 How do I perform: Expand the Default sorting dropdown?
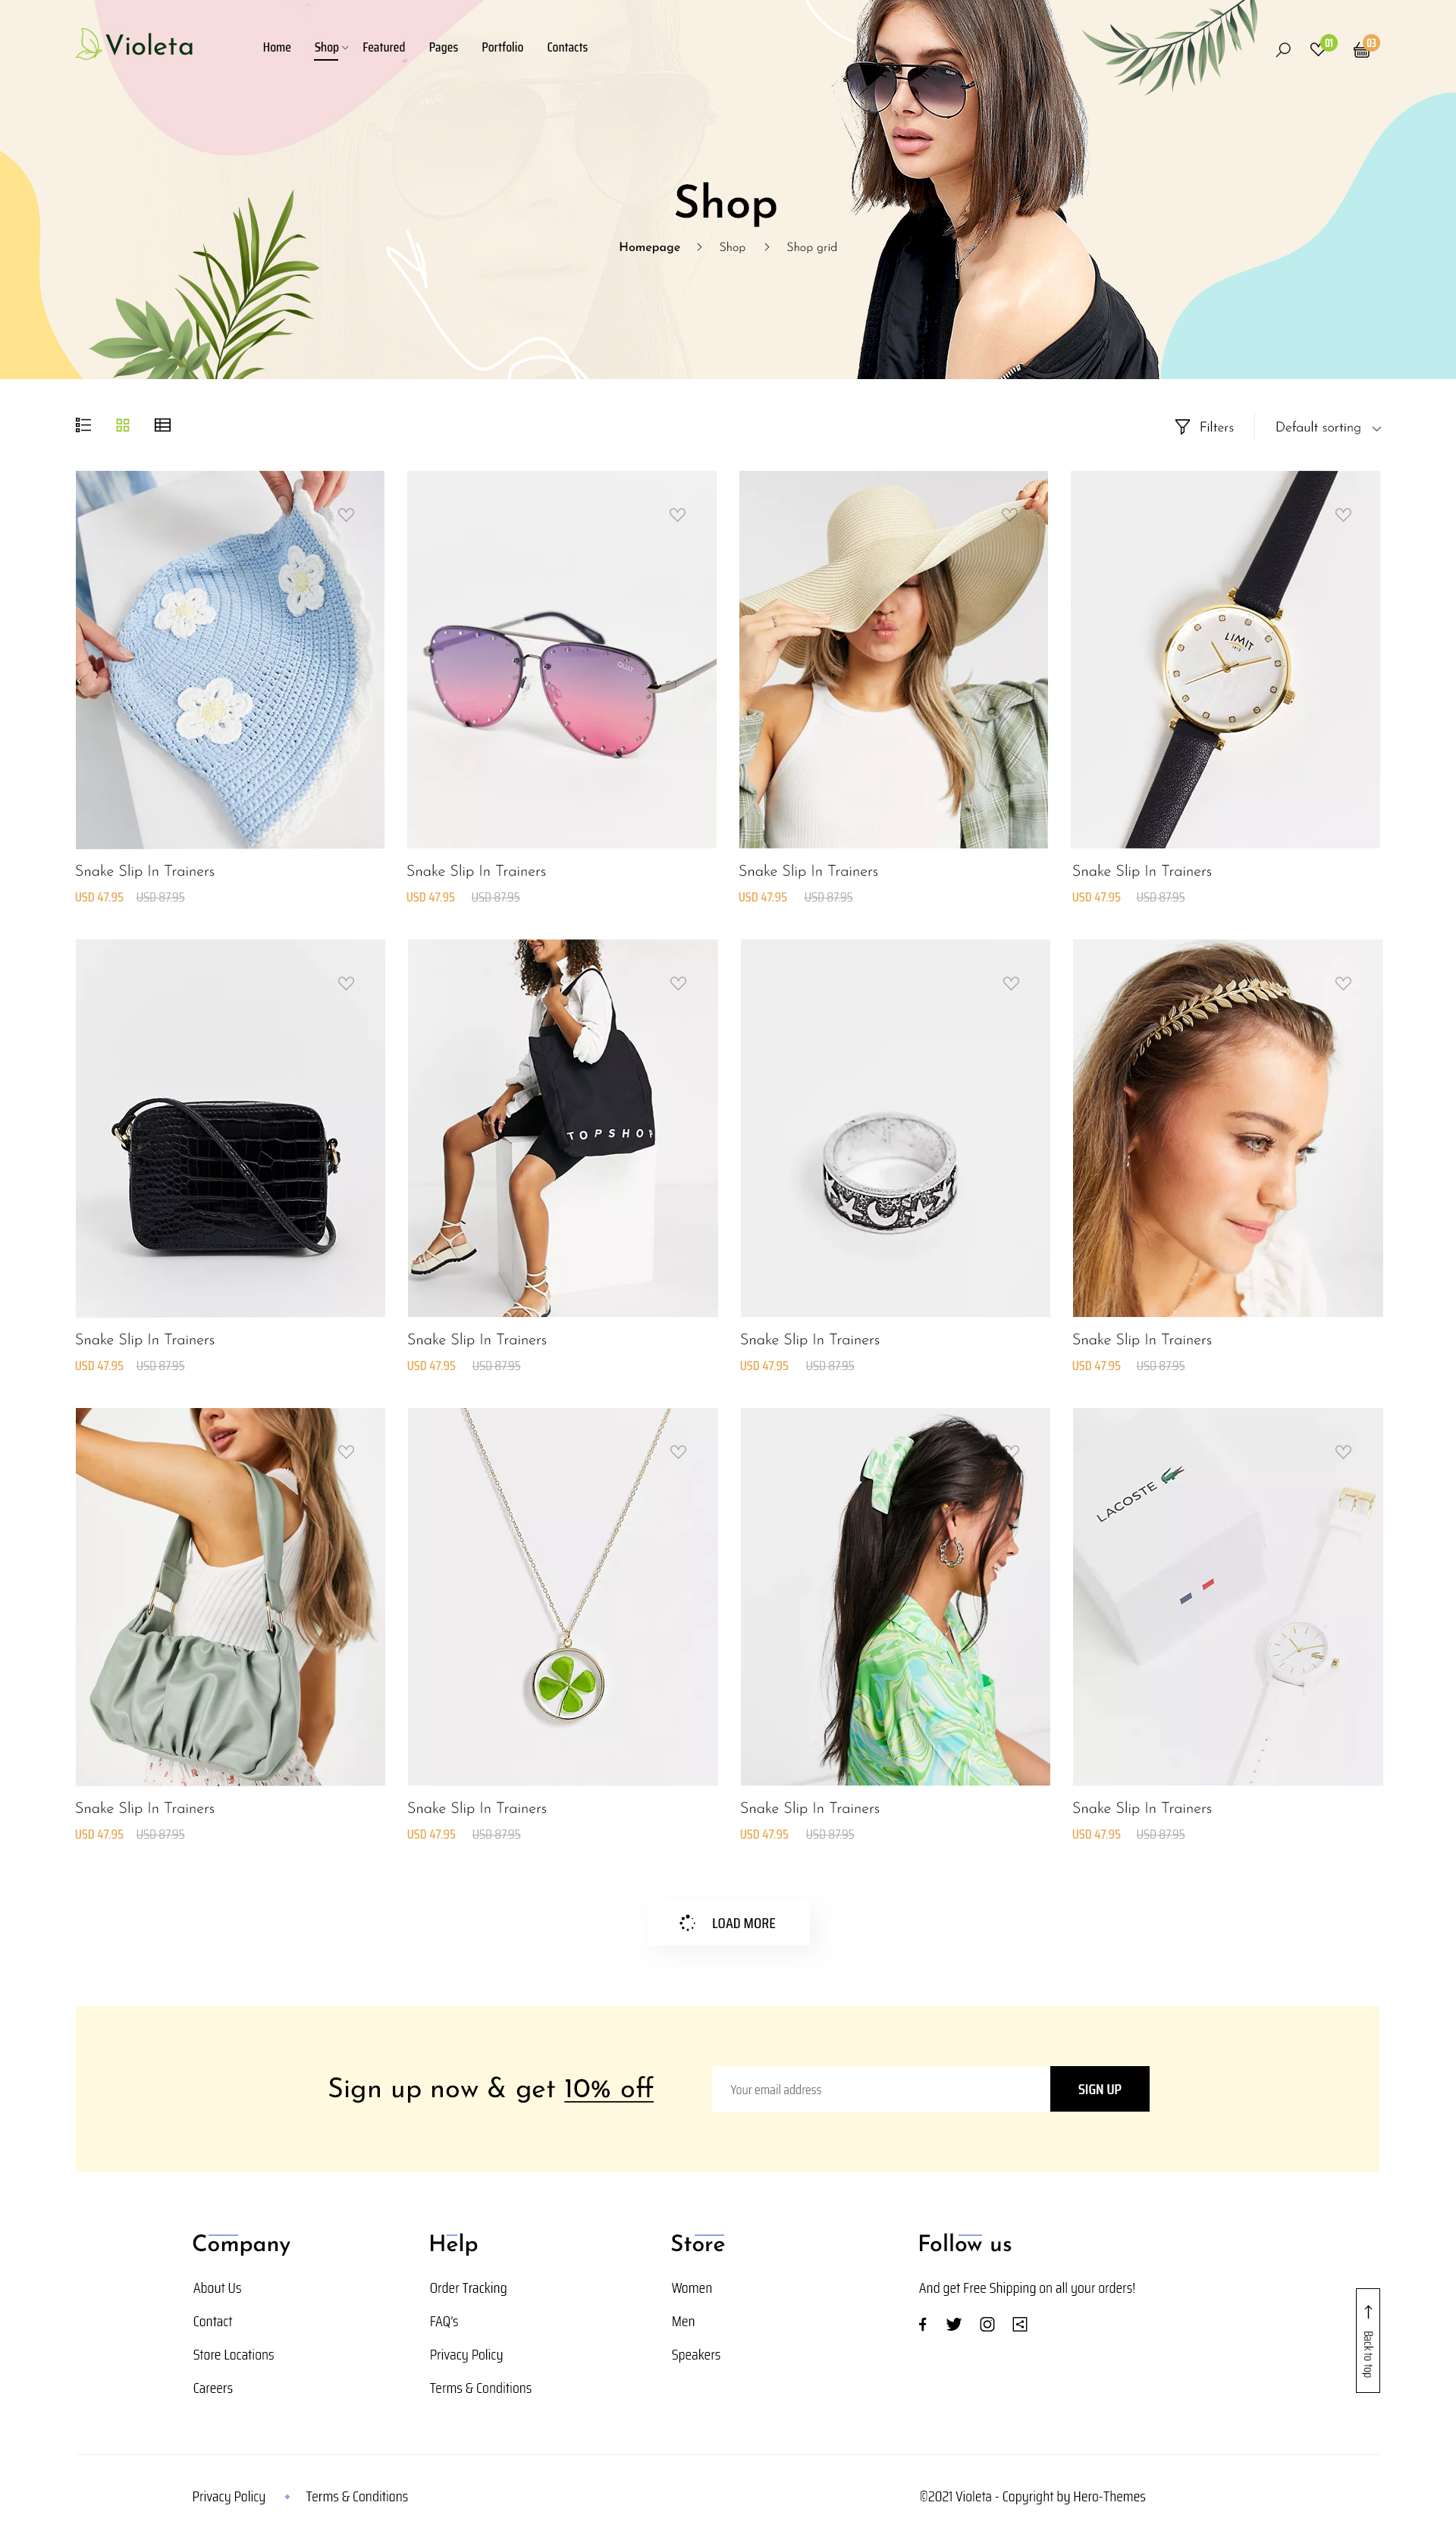1328,428
